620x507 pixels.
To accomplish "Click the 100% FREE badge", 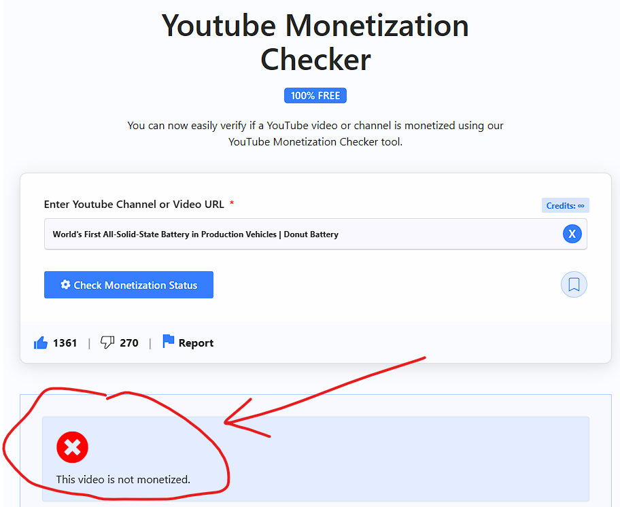I will pyautogui.click(x=315, y=96).
